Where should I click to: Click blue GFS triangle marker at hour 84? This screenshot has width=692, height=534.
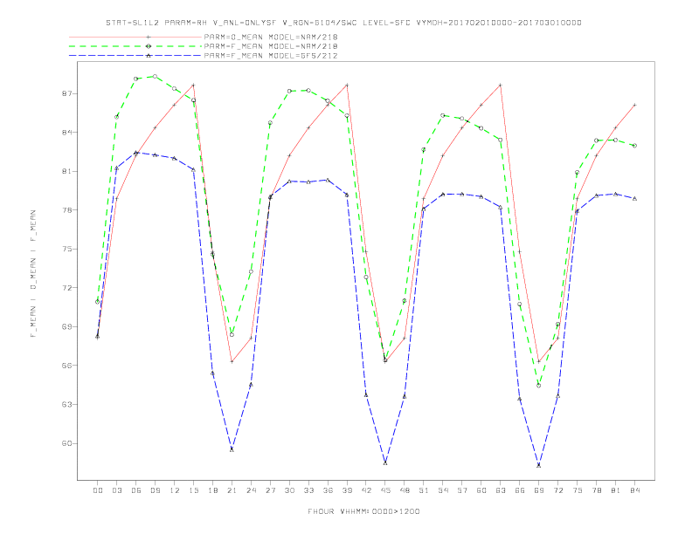coord(634,199)
